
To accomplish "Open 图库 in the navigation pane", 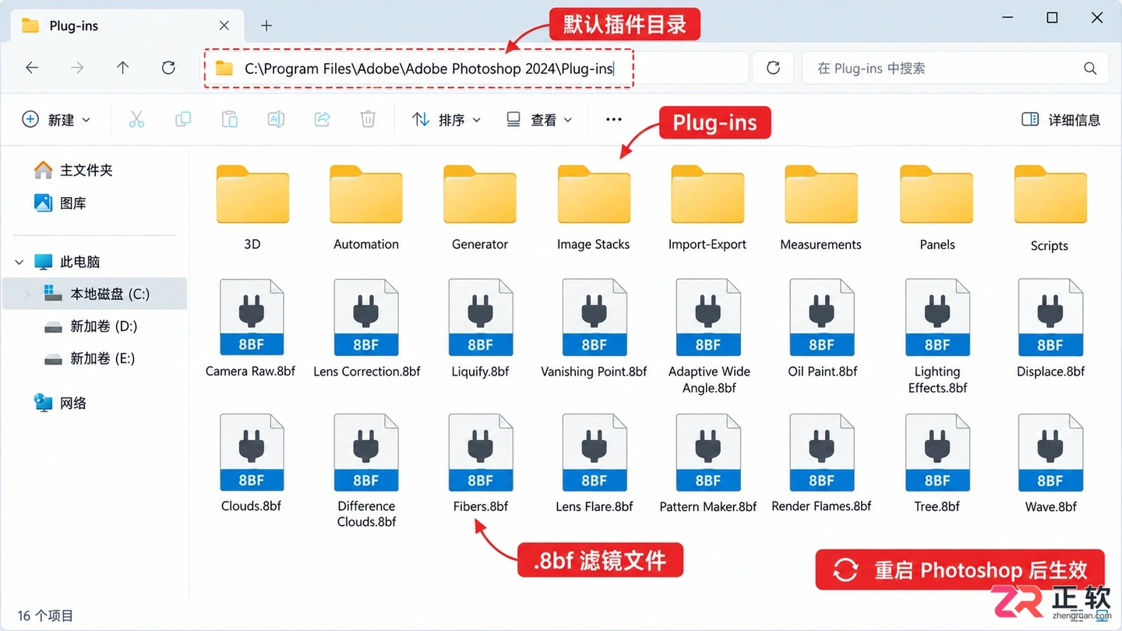I will [60, 203].
